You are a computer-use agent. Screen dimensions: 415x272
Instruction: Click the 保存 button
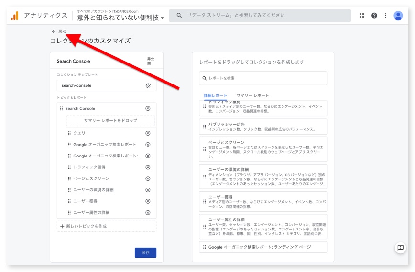(145, 252)
